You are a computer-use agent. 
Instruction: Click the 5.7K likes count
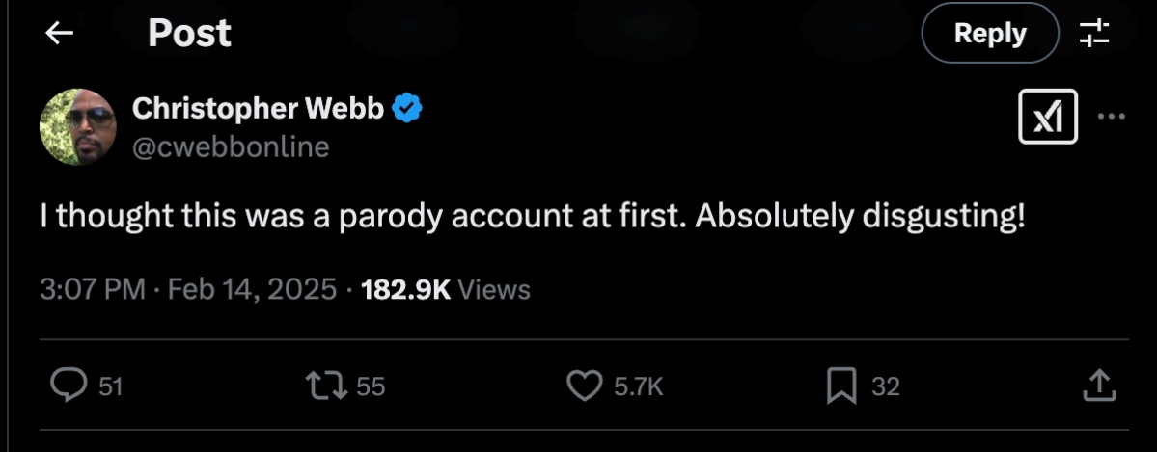point(638,387)
